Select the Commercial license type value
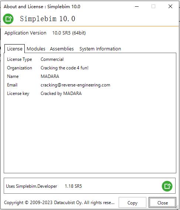The height and width of the screenshot is (210, 180). (52, 59)
